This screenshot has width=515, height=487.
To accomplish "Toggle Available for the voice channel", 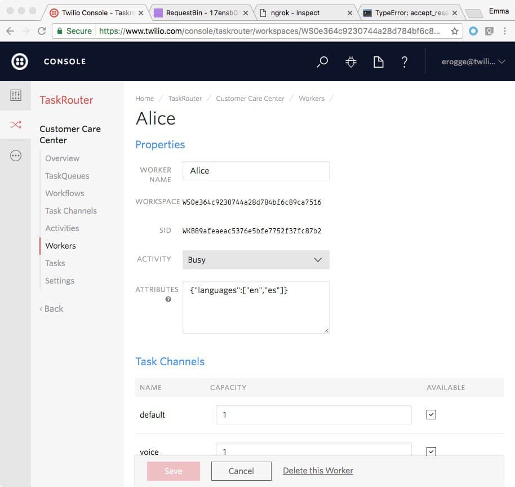I will tap(431, 451).
